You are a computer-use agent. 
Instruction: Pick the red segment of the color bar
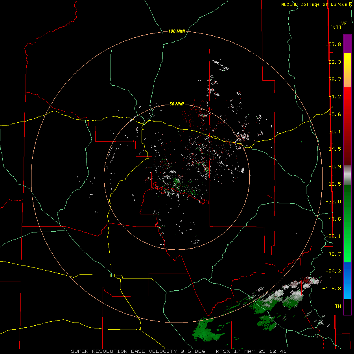coord(347,126)
